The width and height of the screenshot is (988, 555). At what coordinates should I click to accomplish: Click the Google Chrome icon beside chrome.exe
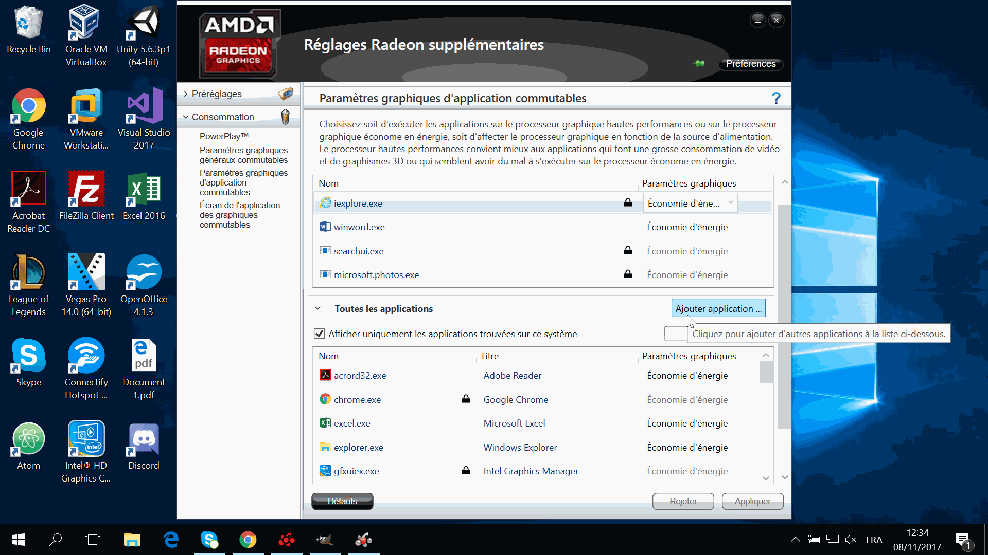pos(325,399)
